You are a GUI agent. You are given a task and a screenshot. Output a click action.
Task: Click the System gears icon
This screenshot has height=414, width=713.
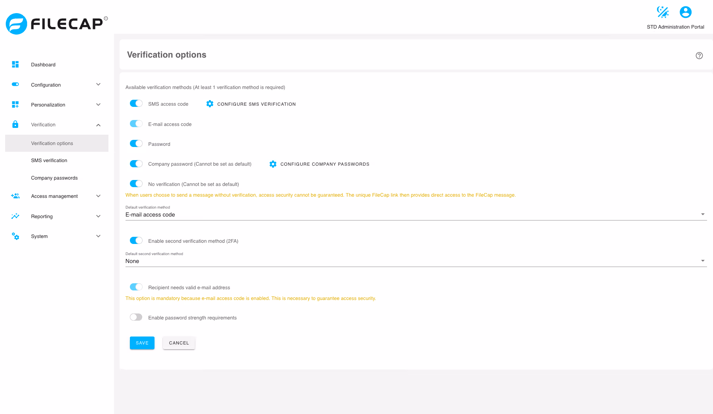click(15, 236)
